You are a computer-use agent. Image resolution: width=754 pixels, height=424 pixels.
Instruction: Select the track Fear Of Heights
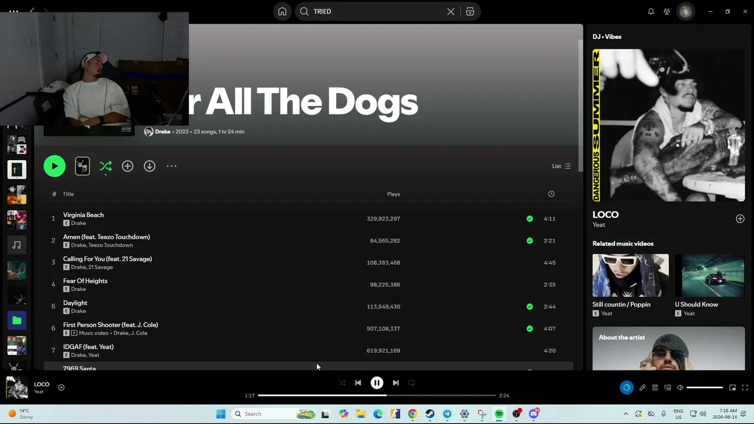tap(85, 281)
